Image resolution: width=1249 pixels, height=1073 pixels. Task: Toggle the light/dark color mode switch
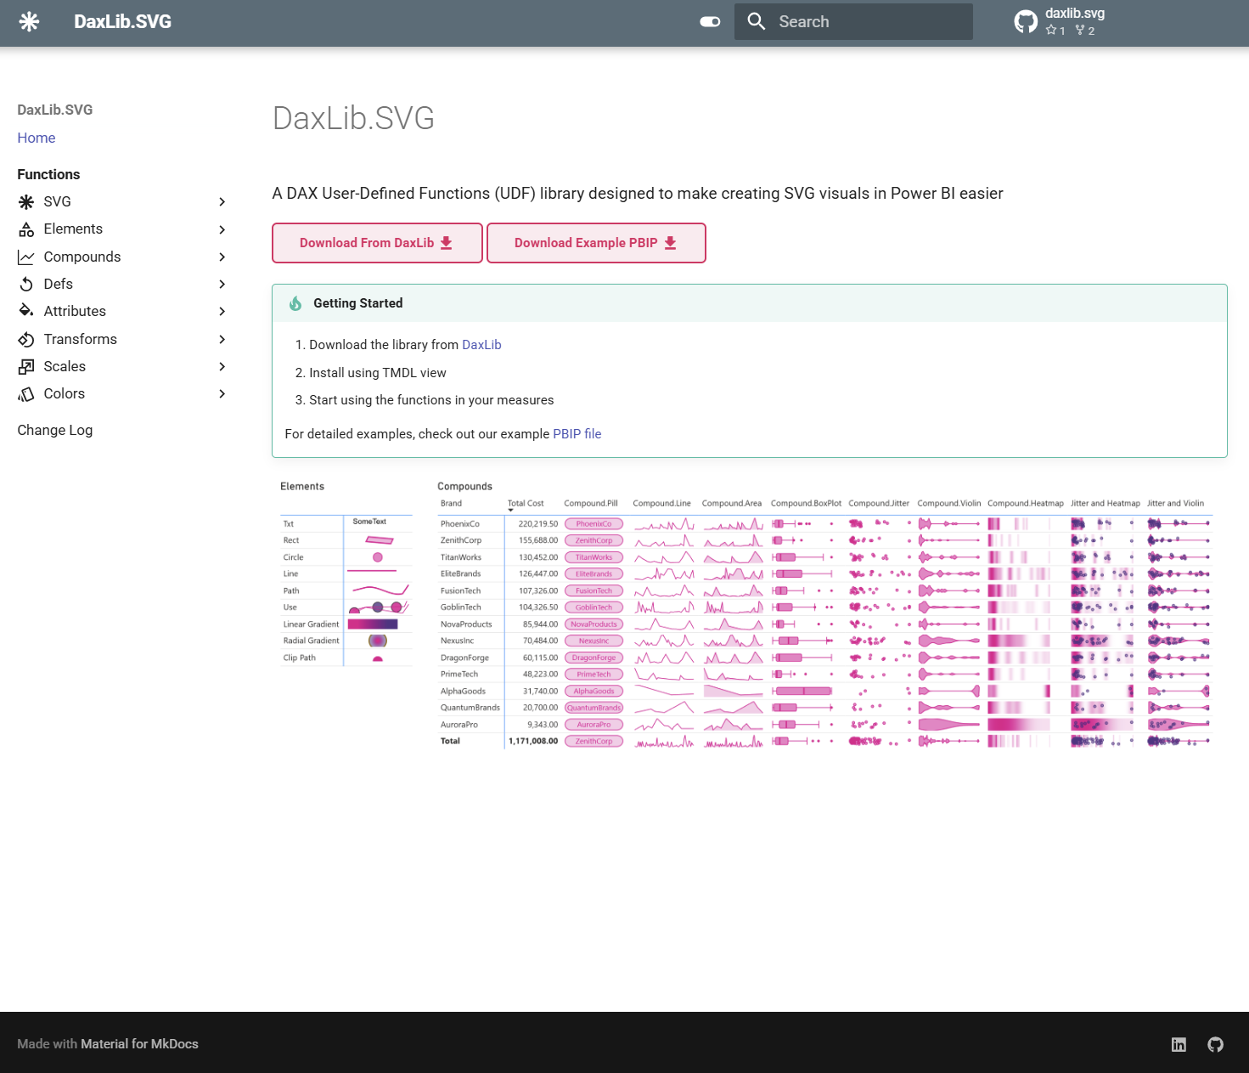(x=710, y=22)
